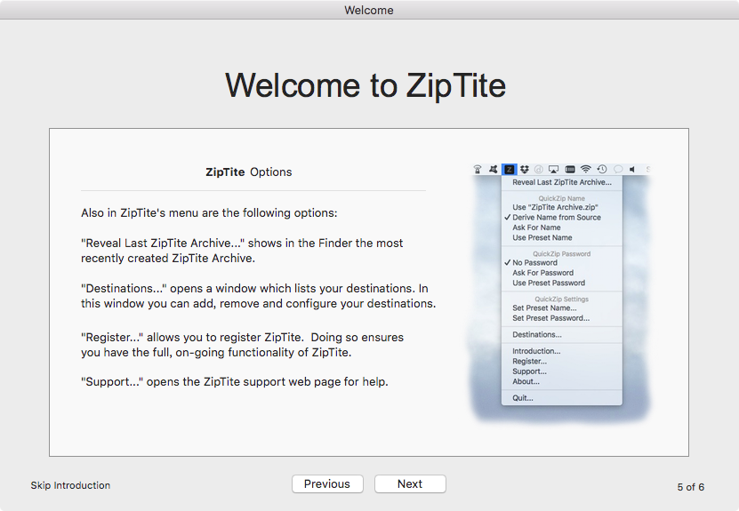
Task: Click paragraph beginning '"Register..." allows you to register'
Action: pyautogui.click(x=242, y=345)
